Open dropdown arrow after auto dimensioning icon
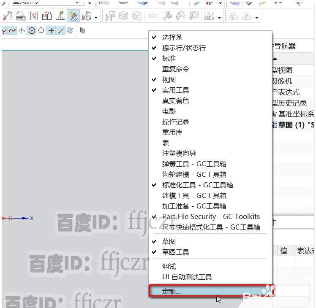This screenshot has height=308, width=316. tap(96, 18)
